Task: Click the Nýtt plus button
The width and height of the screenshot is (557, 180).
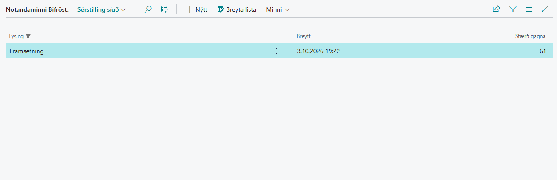Action: [x=197, y=9]
